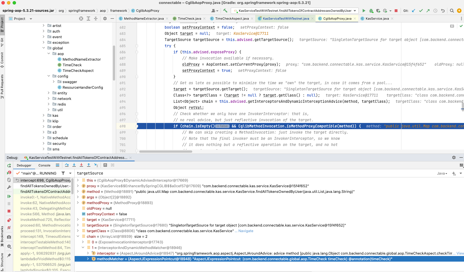Click the Git Update Project arrow

pyautogui.click(x=413, y=11)
